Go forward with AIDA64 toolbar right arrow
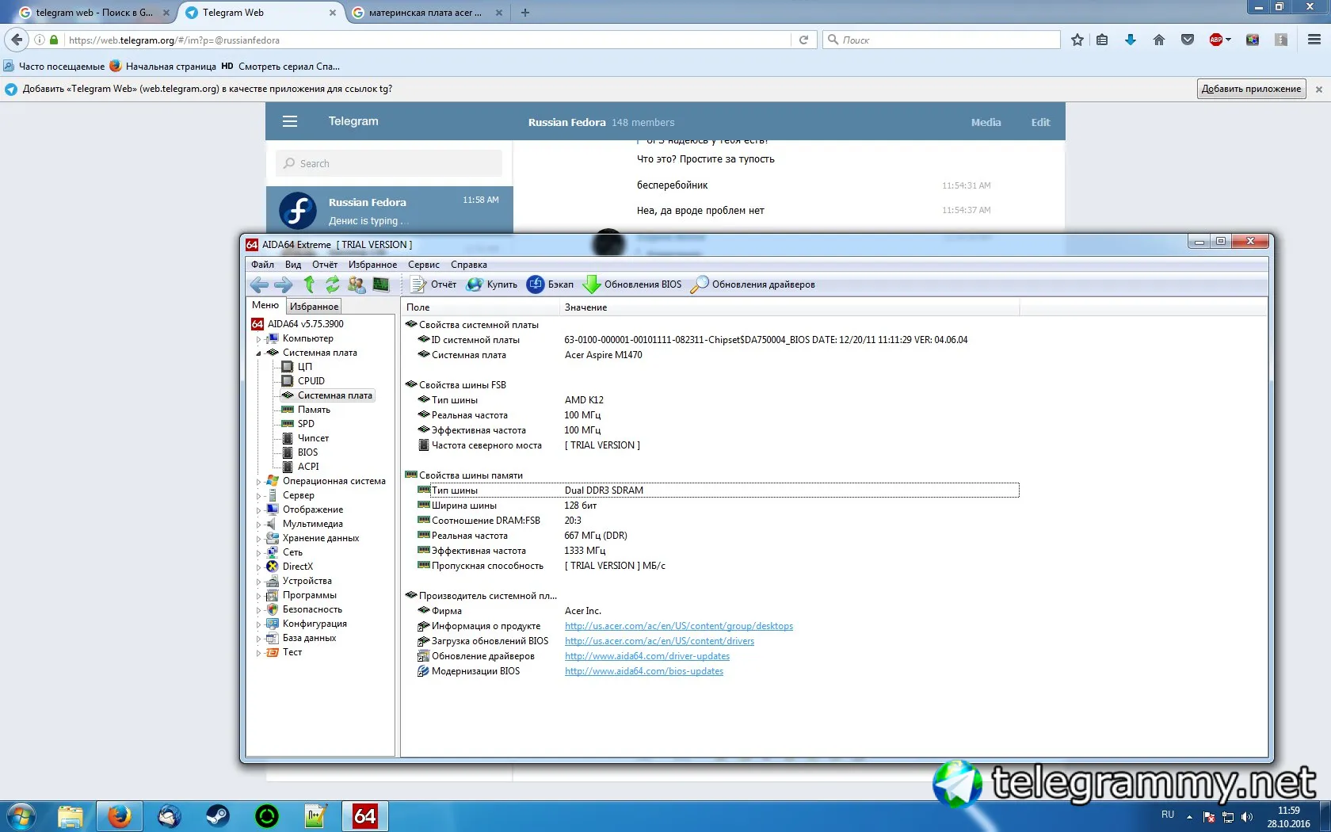This screenshot has height=832, width=1331. point(284,284)
